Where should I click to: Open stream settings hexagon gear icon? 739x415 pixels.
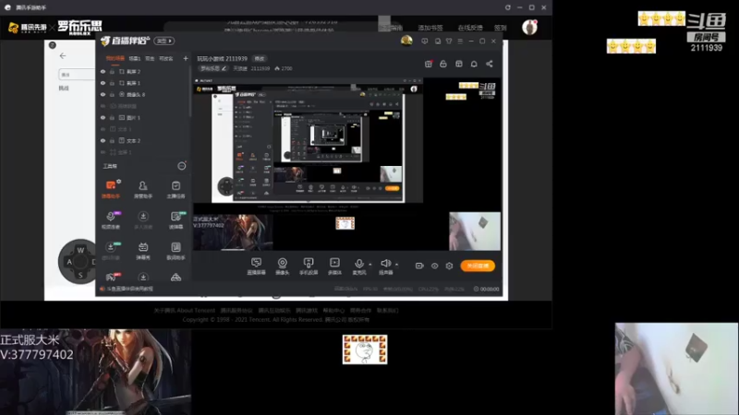pos(449,266)
